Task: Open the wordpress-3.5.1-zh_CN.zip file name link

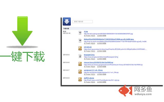Action: point(93,70)
